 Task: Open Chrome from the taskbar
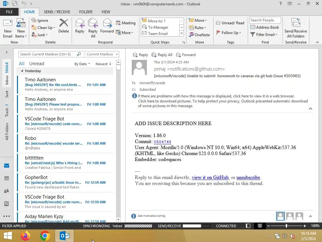tap(45, 236)
